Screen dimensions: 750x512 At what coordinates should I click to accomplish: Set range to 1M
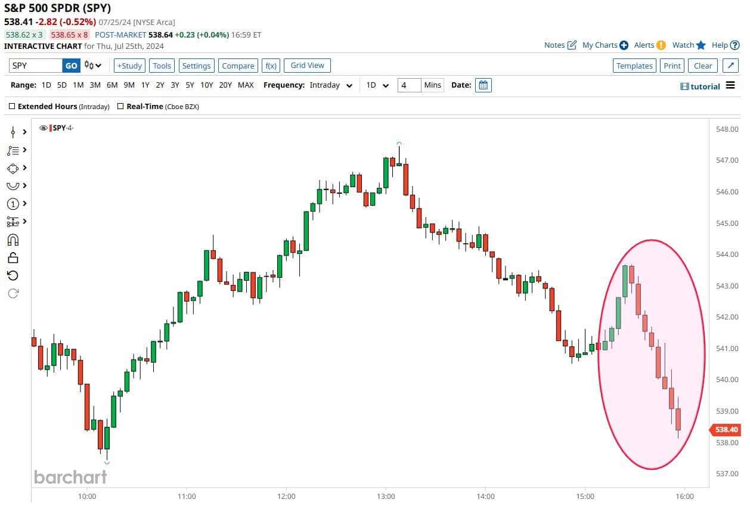[78, 85]
